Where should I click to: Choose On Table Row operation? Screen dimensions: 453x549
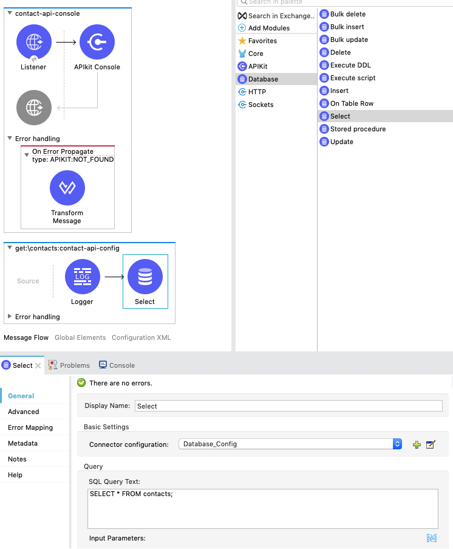pyautogui.click(x=347, y=103)
